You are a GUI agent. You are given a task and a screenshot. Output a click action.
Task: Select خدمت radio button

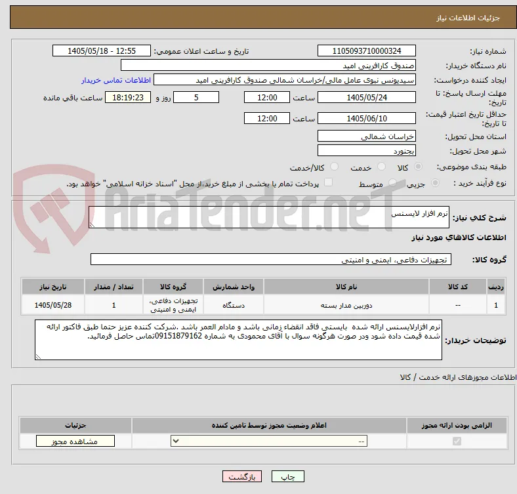pos(381,167)
